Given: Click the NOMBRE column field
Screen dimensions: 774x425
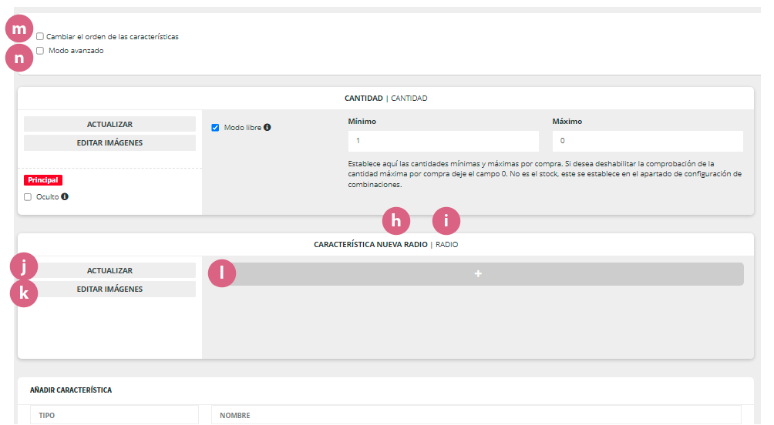Looking at the screenshot, I should (476, 416).
